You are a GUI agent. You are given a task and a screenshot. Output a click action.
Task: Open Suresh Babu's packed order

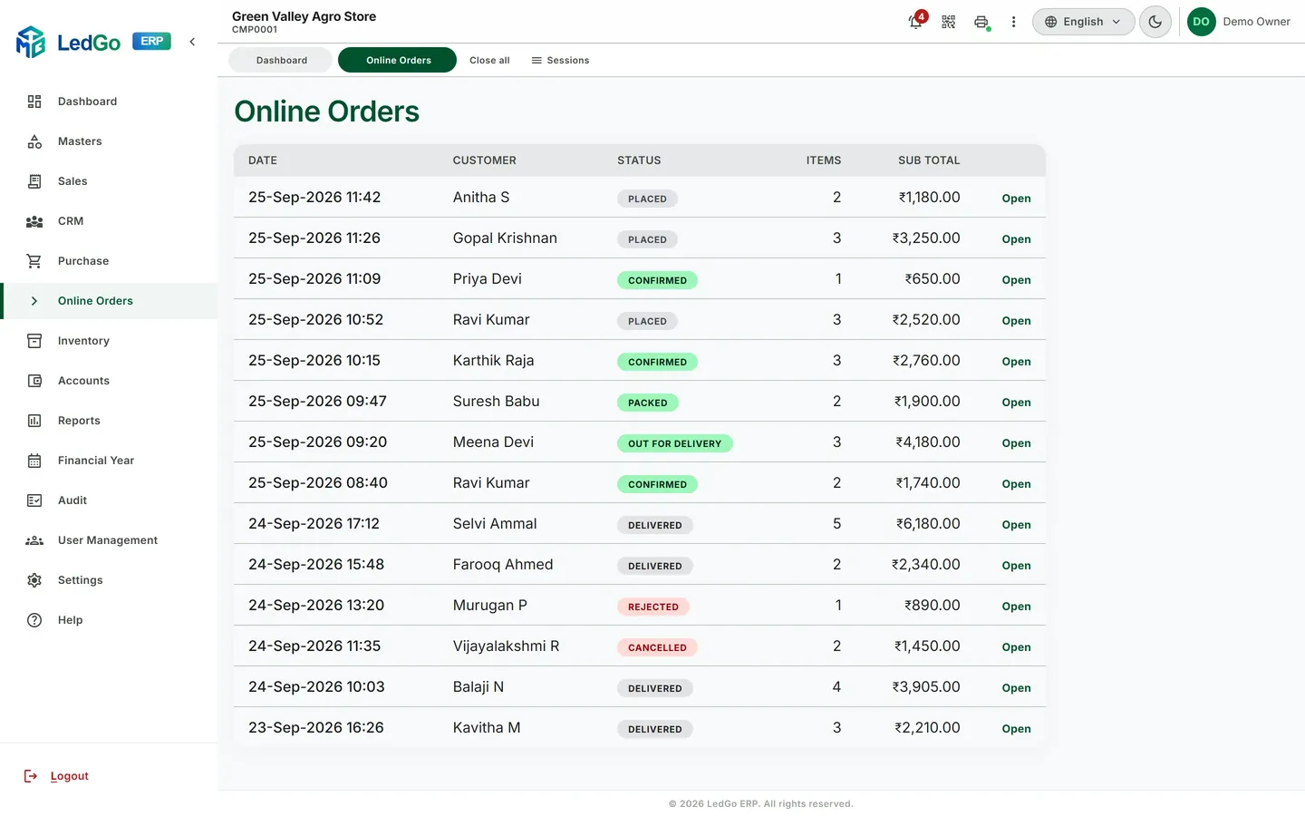tap(1016, 403)
